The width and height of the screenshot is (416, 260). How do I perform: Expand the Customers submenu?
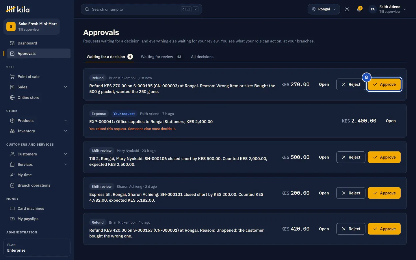(66, 154)
